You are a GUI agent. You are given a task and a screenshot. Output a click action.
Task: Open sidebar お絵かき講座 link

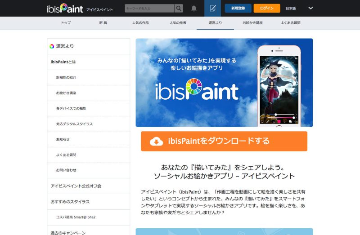coord(88,93)
